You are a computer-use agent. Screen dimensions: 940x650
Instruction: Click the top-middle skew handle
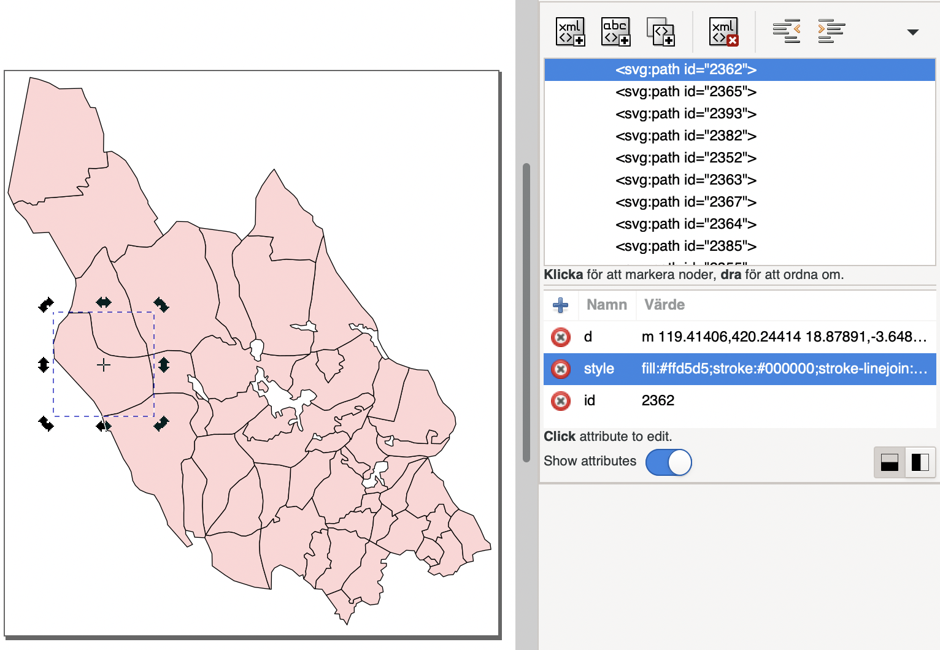pos(104,302)
